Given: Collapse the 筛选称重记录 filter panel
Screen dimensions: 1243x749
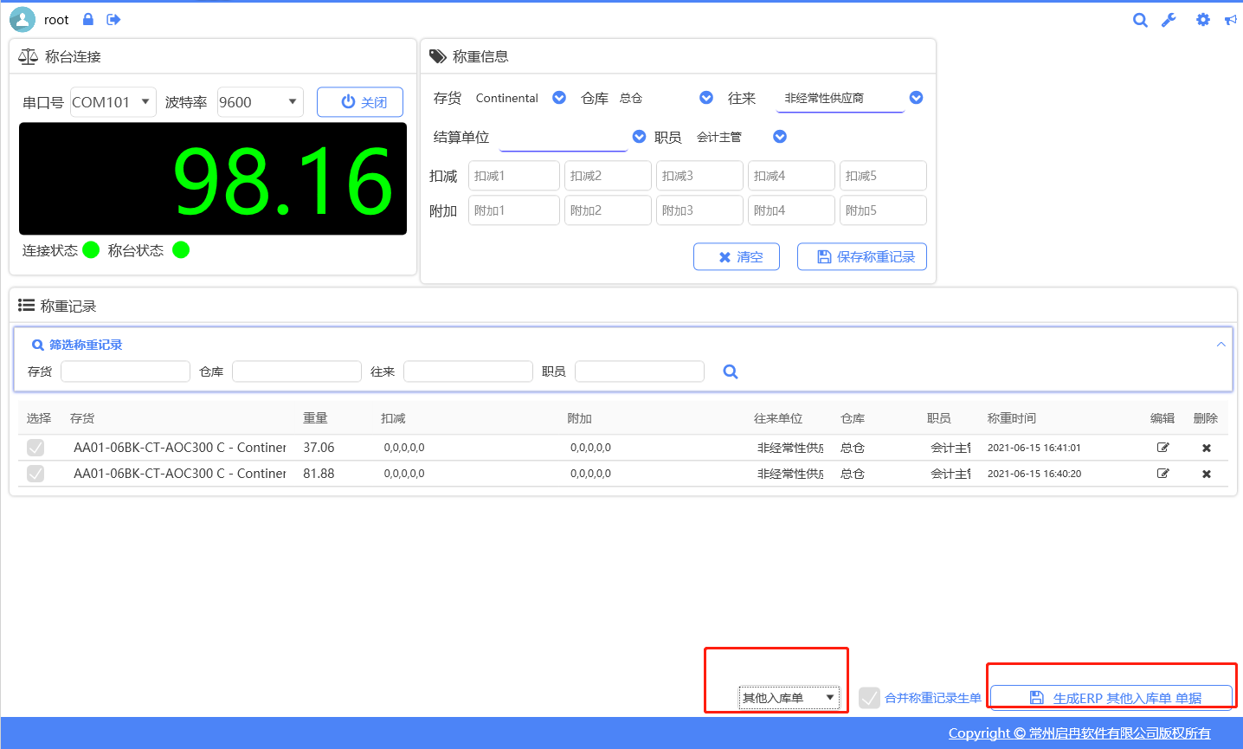Looking at the screenshot, I should pyautogui.click(x=1220, y=345).
